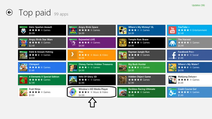Click the Hidden Object Game icon
This screenshot has width=212, height=119.
[x=123, y=80]
